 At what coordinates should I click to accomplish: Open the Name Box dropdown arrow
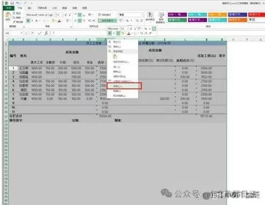[x=22, y=33]
